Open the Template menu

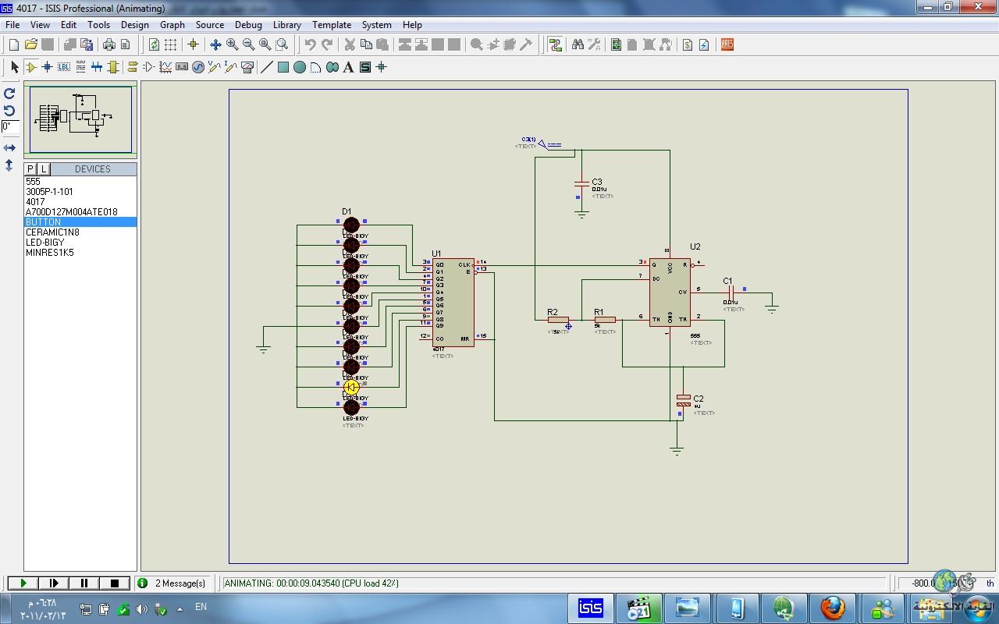point(332,25)
